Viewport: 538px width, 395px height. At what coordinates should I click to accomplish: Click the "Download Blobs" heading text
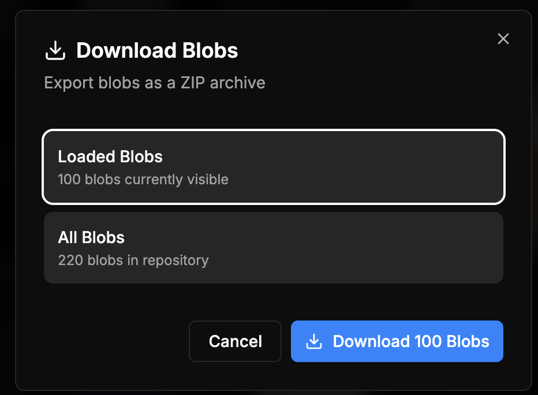(x=157, y=51)
